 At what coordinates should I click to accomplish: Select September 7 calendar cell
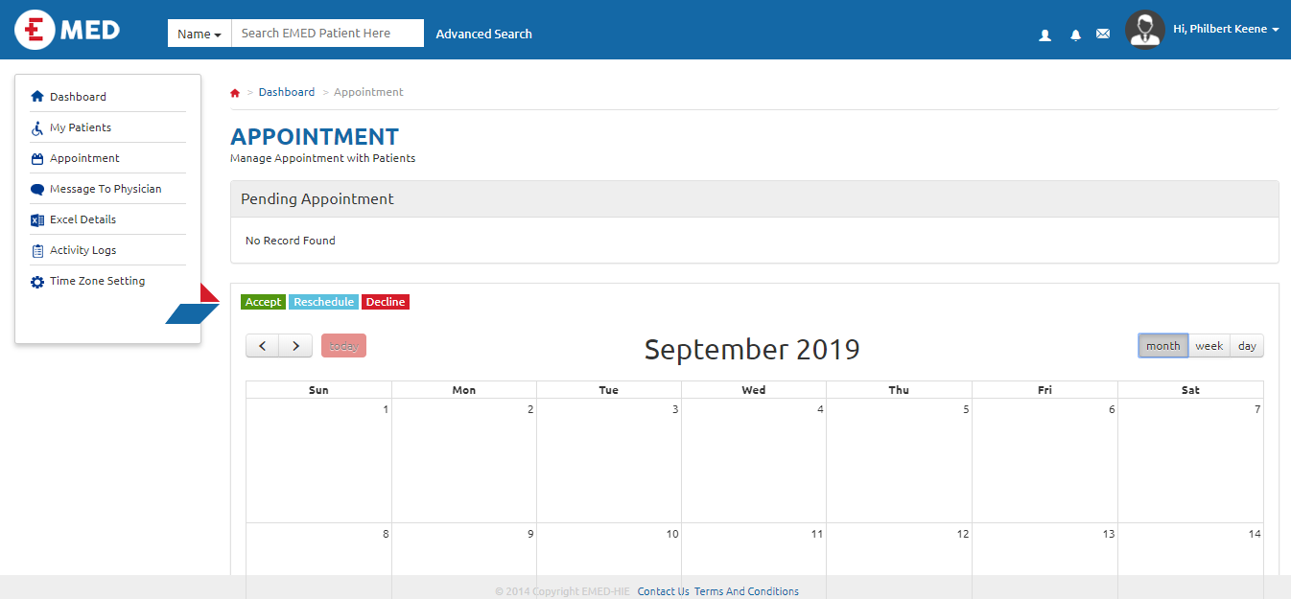1190,460
